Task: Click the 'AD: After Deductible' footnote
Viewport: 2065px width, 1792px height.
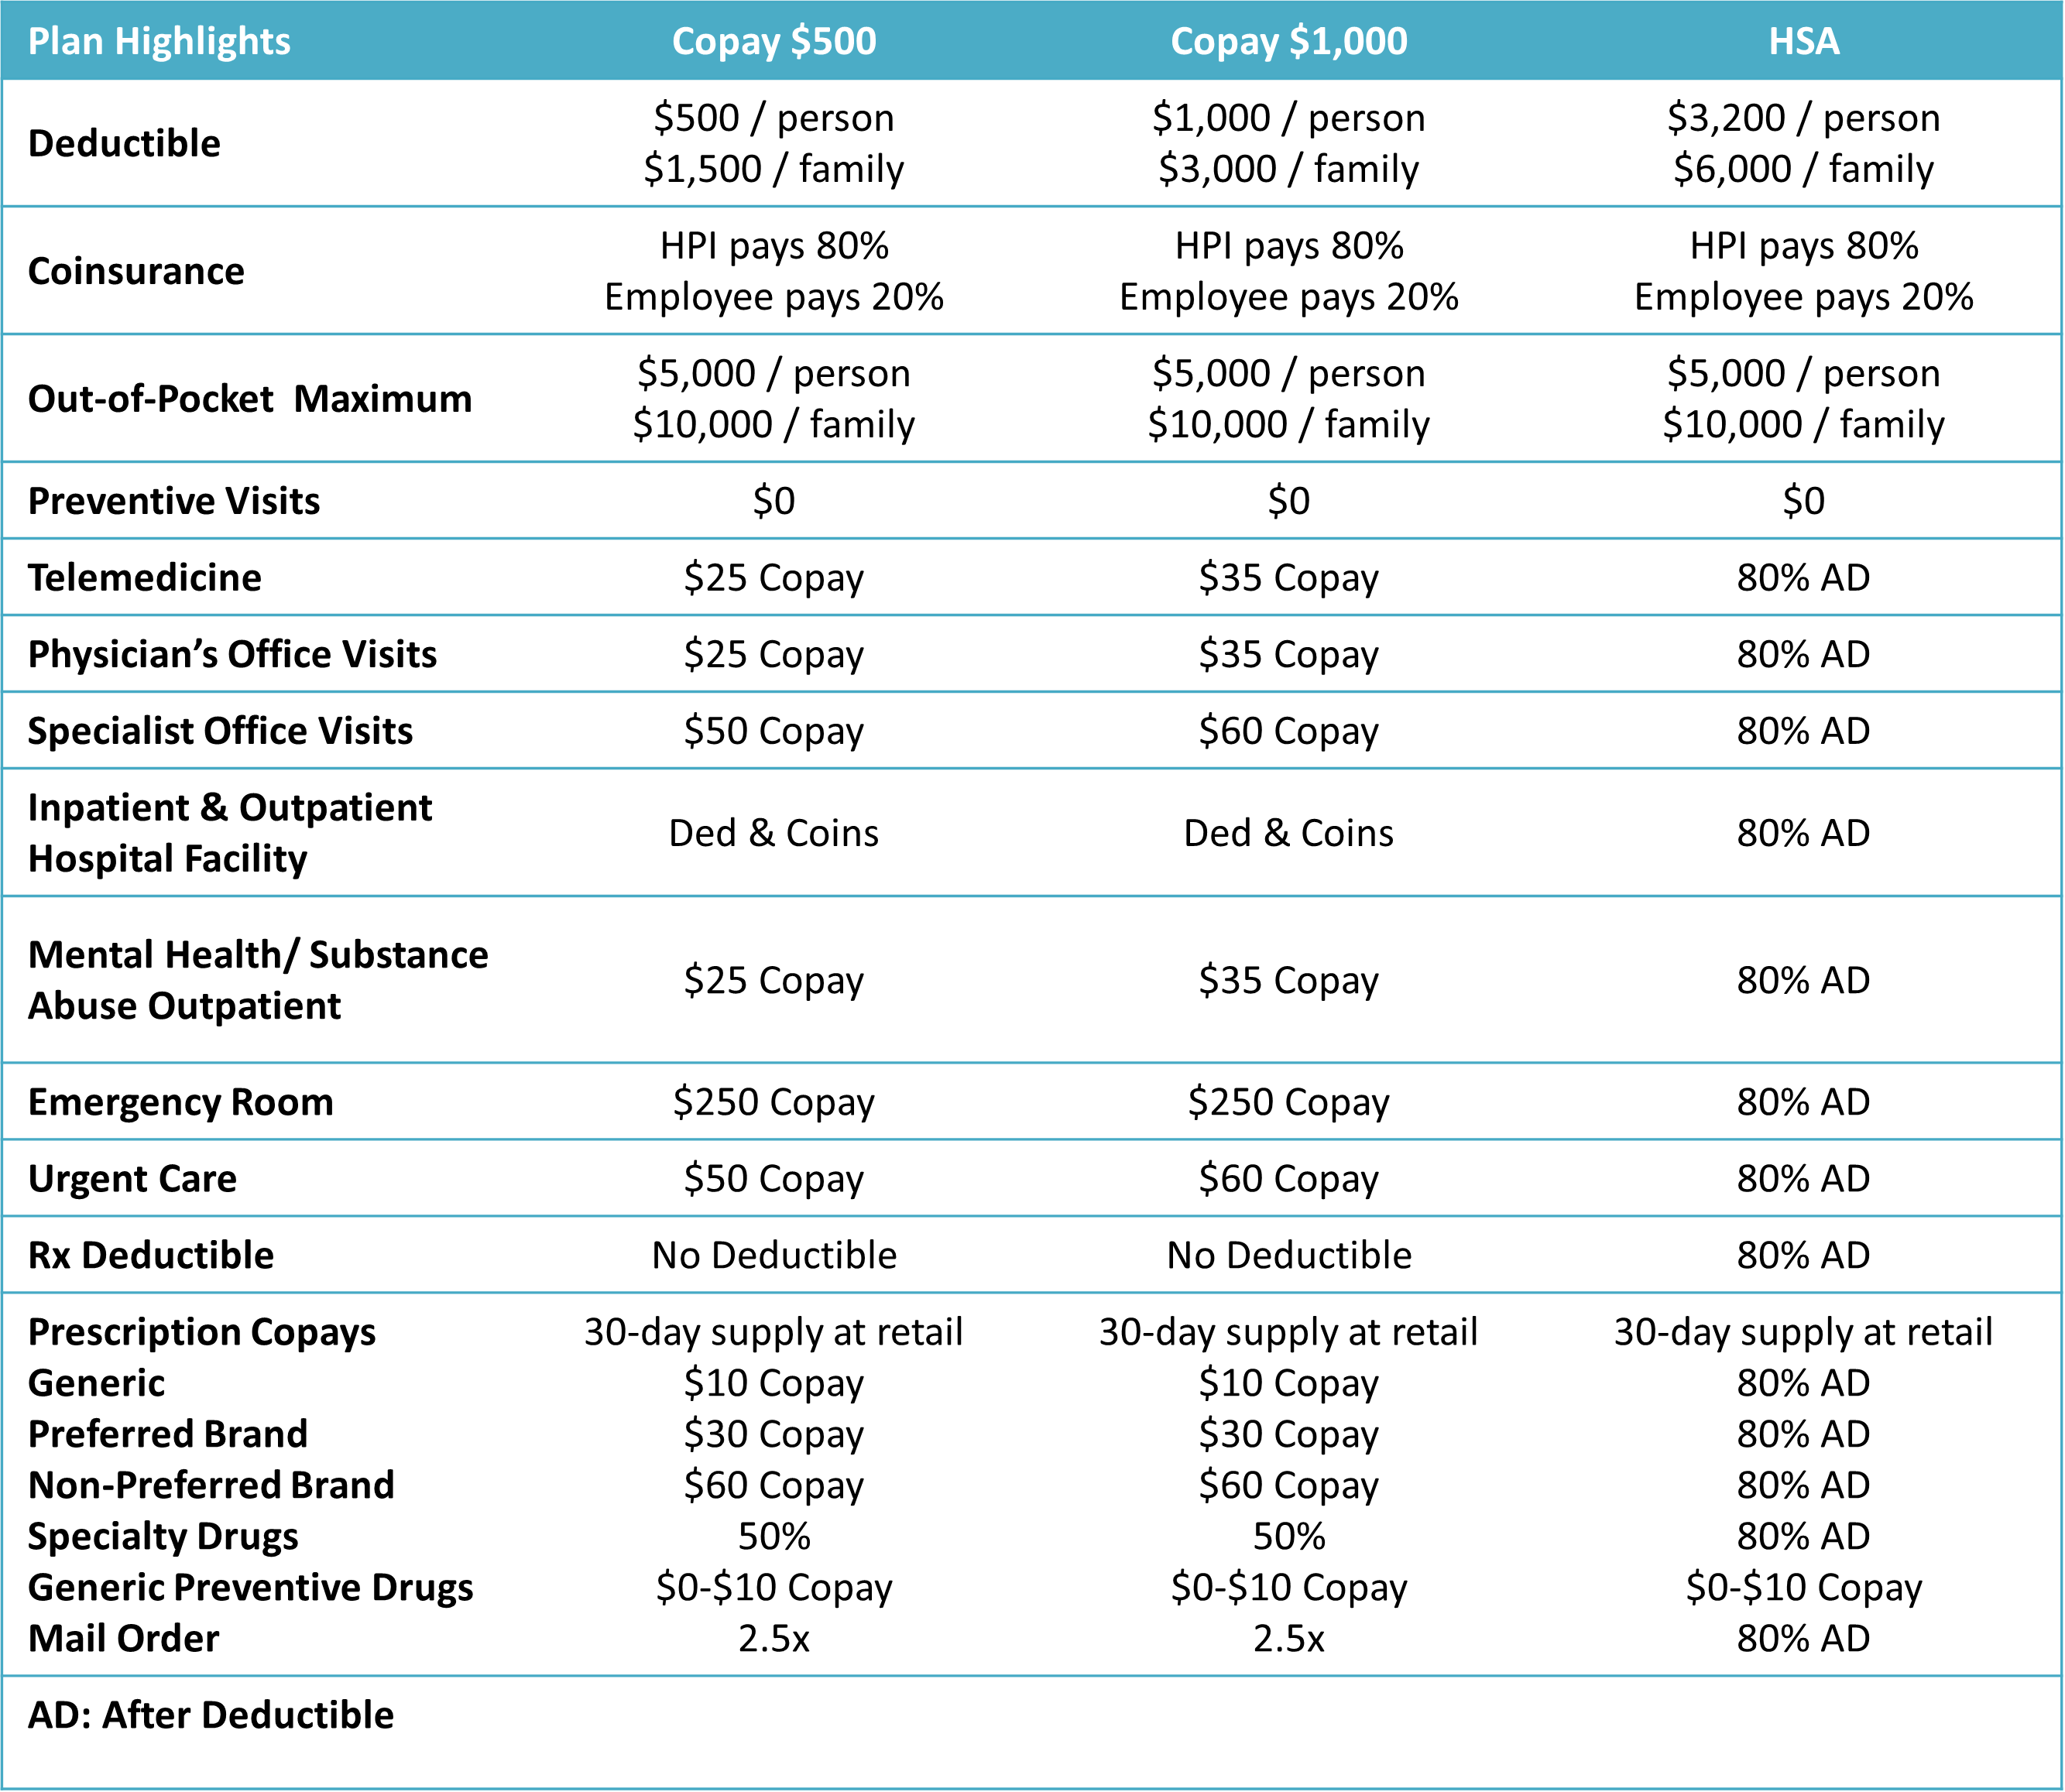Action: (211, 1715)
